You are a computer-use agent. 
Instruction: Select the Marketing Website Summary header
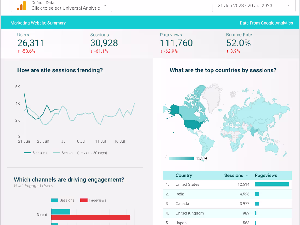tap(38, 23)
